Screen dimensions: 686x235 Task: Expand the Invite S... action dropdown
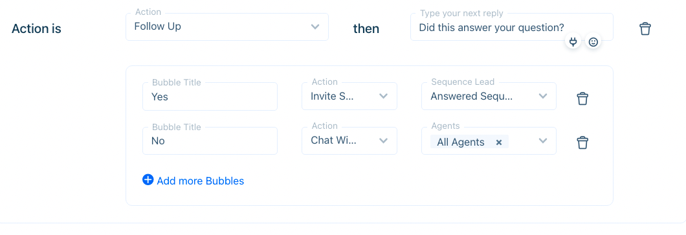coord(349,96)
